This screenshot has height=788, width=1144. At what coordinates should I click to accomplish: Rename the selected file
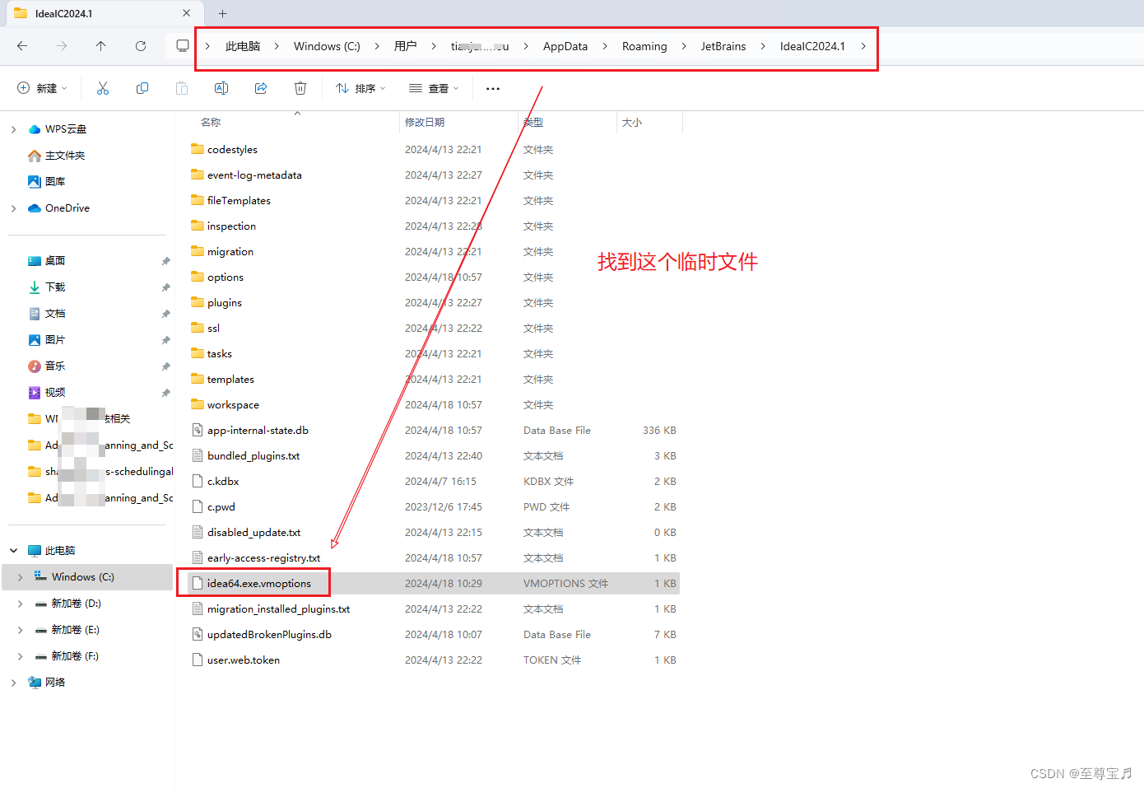[x=221, y=88]
